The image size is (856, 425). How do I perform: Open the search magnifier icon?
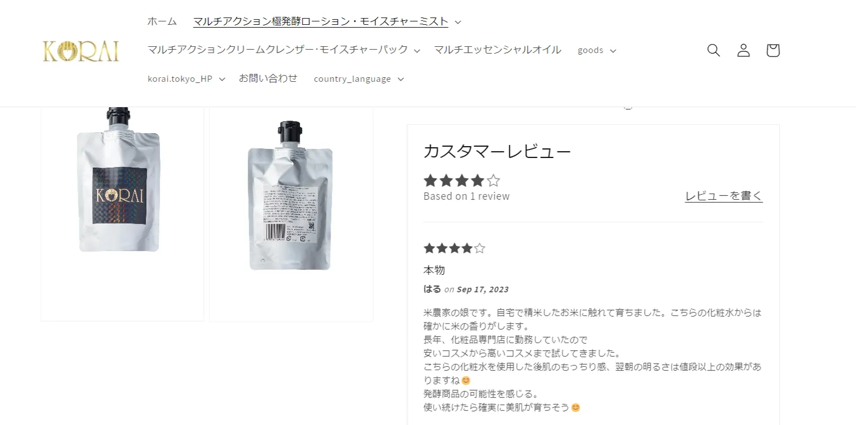[x=714, y=50]
